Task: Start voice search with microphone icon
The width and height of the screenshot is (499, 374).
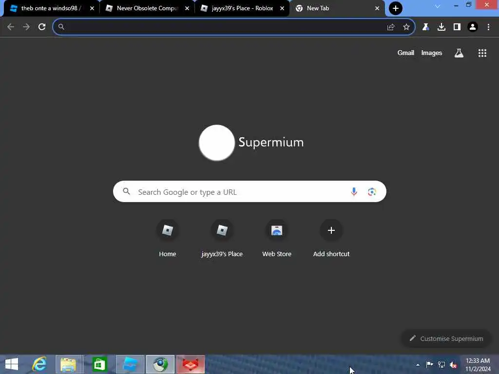Action: (354, 192)
